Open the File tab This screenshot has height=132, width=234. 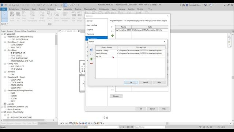coord(4,9)
